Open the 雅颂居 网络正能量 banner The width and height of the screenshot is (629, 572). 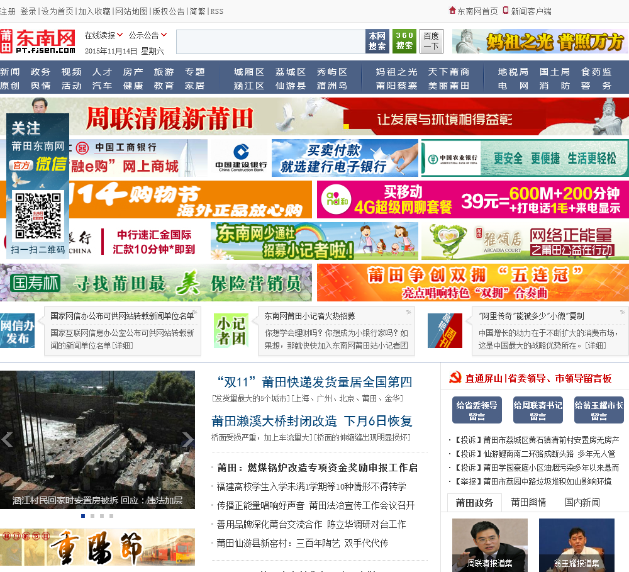pos(525,241)
